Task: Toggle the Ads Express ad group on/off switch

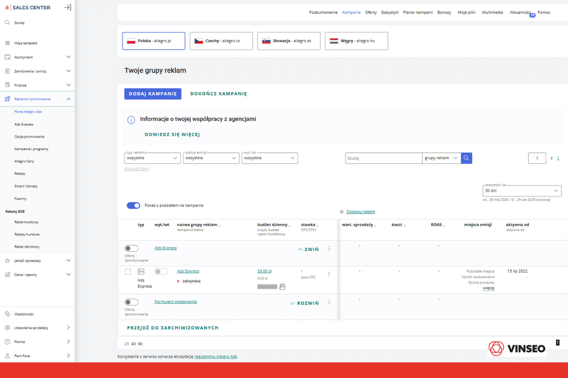Action: (161, 272)
